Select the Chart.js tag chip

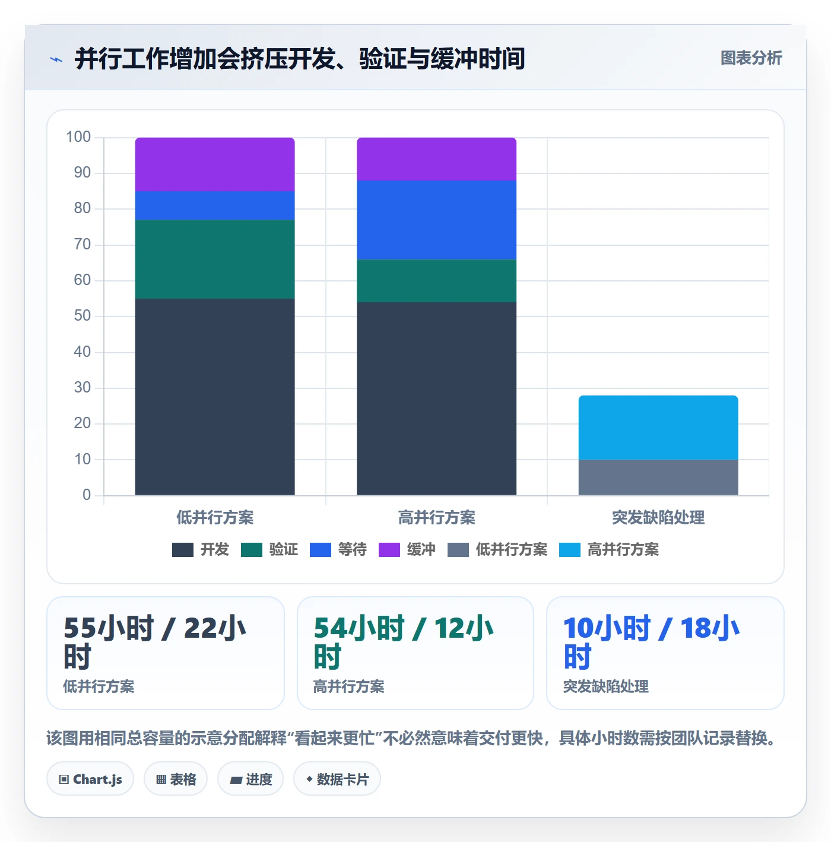click(90, 779)
